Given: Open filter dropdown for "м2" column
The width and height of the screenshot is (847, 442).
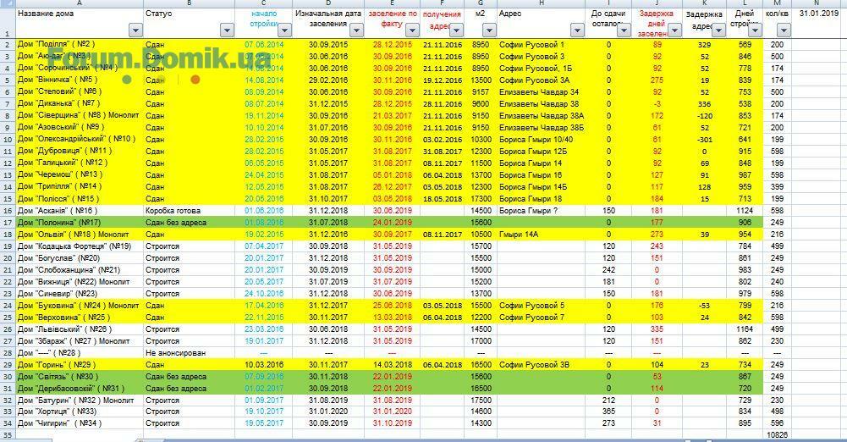Looking at the screenshot, I should point(489,30).
